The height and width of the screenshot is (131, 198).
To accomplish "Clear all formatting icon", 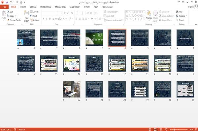I will click(72, 13).
